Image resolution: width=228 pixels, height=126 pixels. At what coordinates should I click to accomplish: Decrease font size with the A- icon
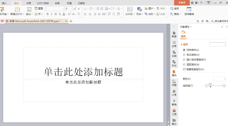[x=79, y=9]
